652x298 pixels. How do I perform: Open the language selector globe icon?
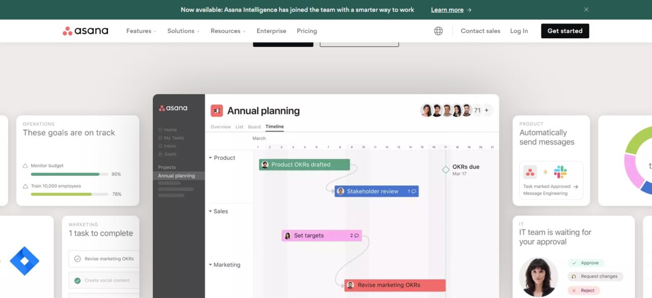click(x=438, y=31)
